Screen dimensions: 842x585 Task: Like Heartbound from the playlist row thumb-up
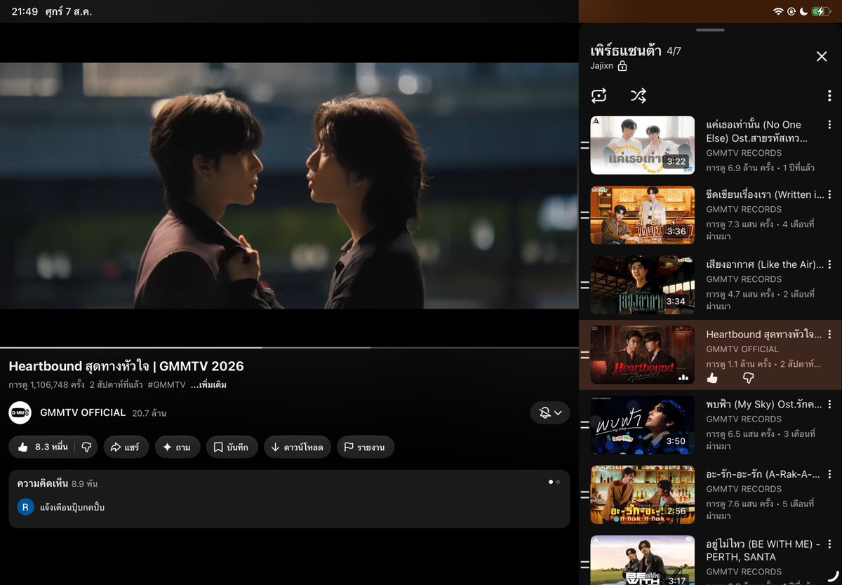click(x=712, y=378)
